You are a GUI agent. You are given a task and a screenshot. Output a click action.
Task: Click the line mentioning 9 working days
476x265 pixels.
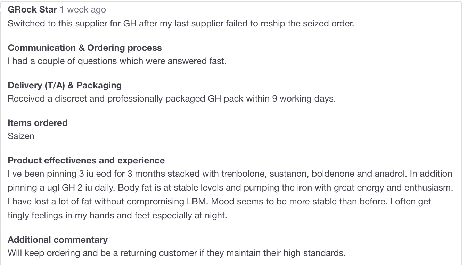[x=172, y=98]
